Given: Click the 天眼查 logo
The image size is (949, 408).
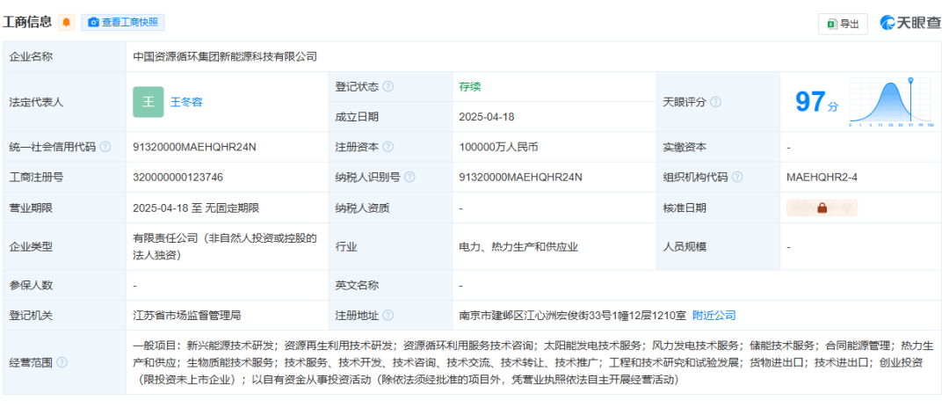Looking at the screenshot, I should [x=910, y=24].
